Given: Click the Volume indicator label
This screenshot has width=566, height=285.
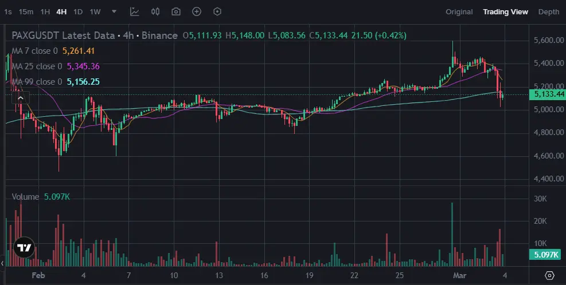Looking at the screenshot, I should coord(25,197).
